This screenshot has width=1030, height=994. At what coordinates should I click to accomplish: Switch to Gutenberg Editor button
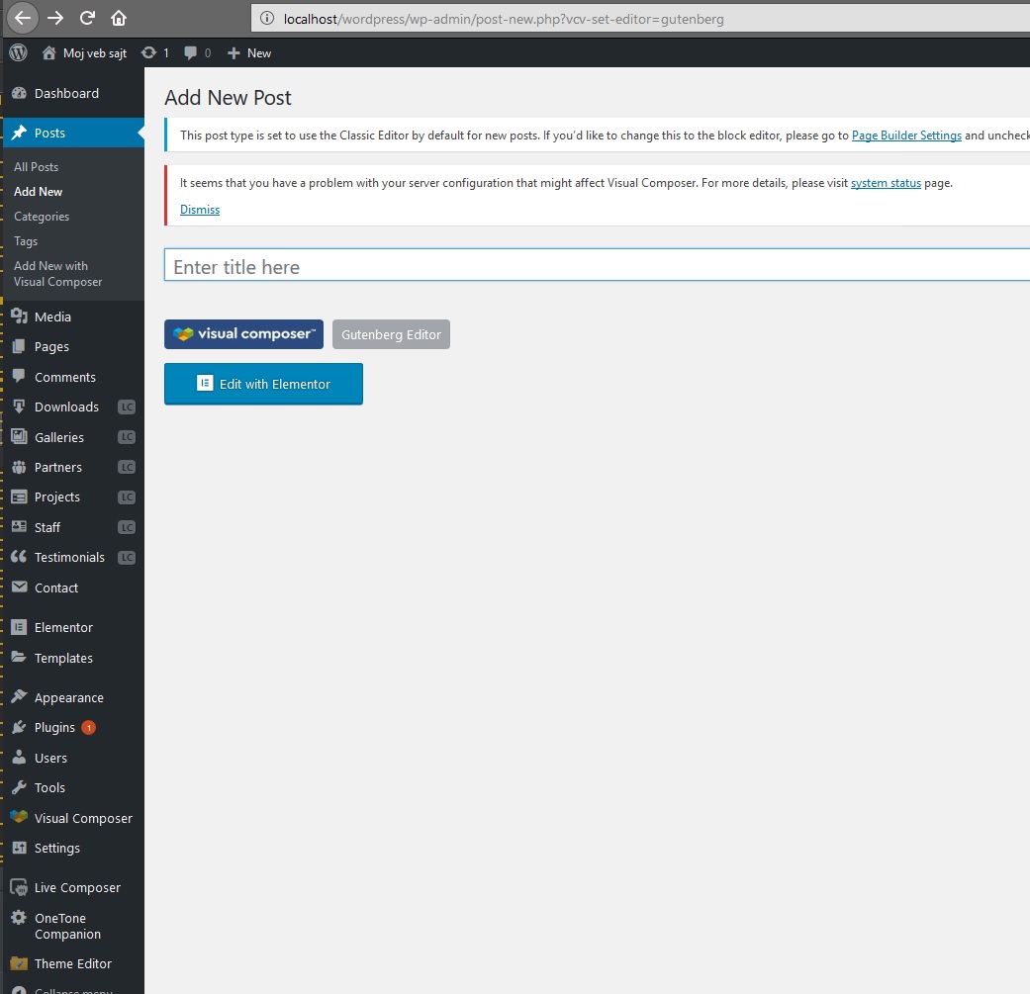point(391,334)
